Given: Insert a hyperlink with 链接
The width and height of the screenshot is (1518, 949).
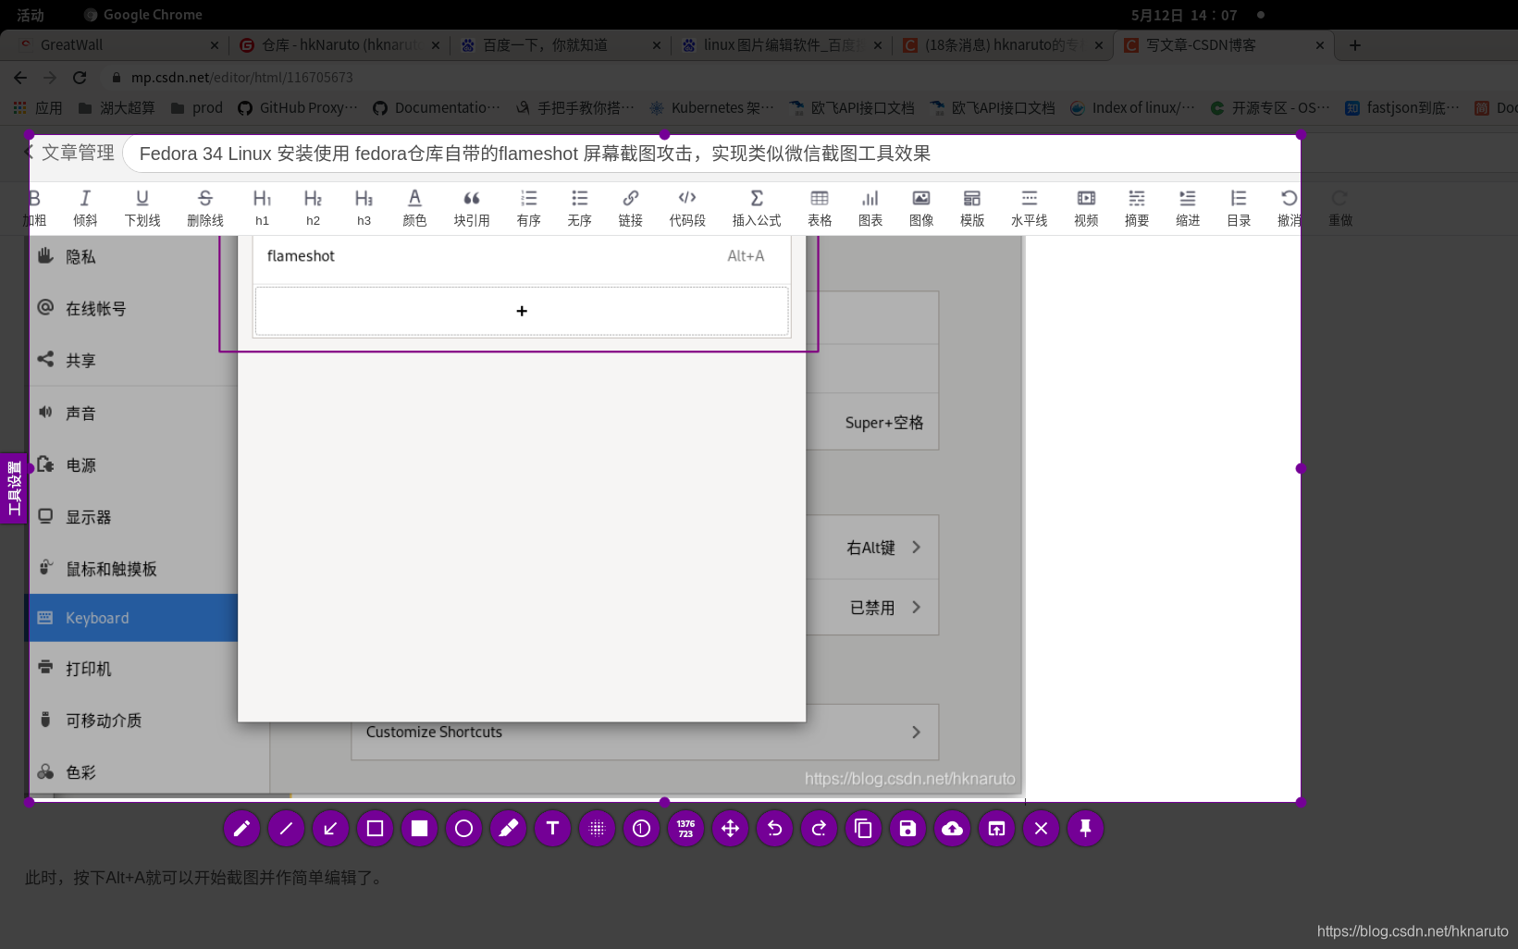Looking at the screenshot, I should point(630,208).
